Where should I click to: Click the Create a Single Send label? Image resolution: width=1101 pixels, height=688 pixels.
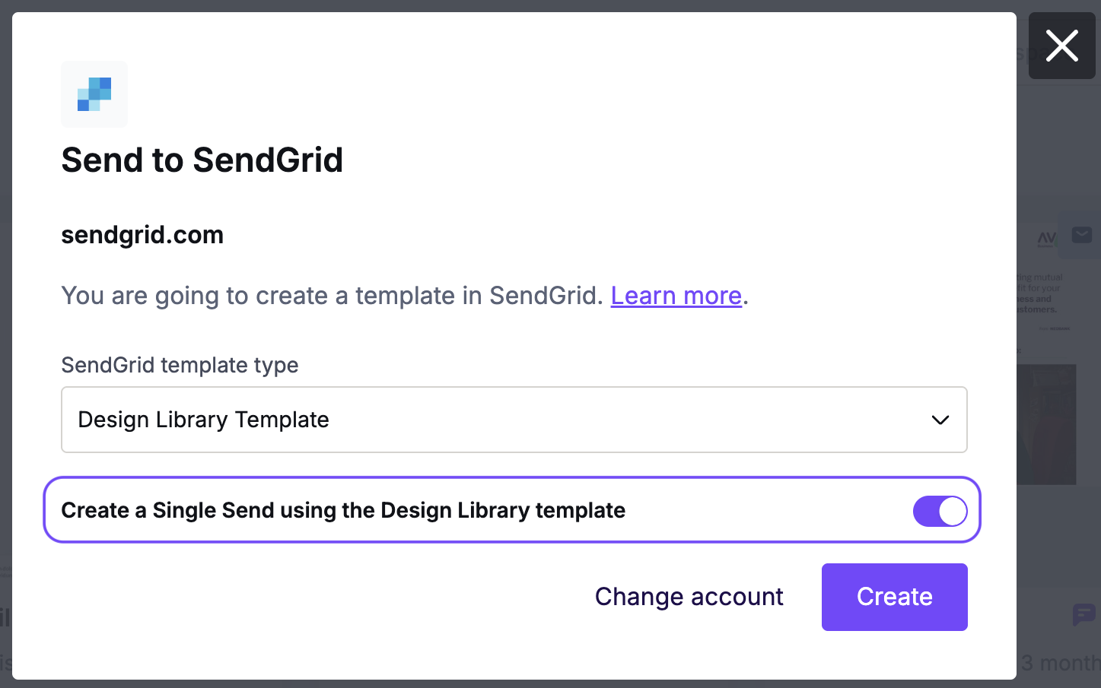tap(343, 510)
